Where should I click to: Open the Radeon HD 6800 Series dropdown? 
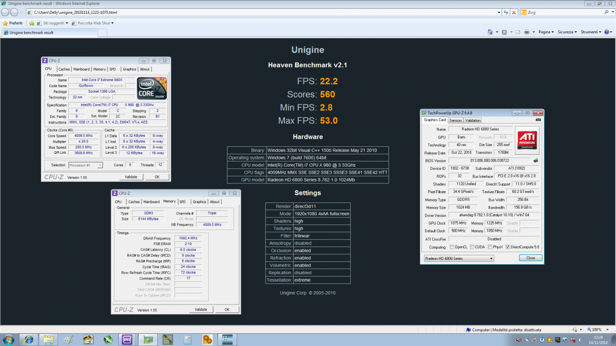pos(458,258)
